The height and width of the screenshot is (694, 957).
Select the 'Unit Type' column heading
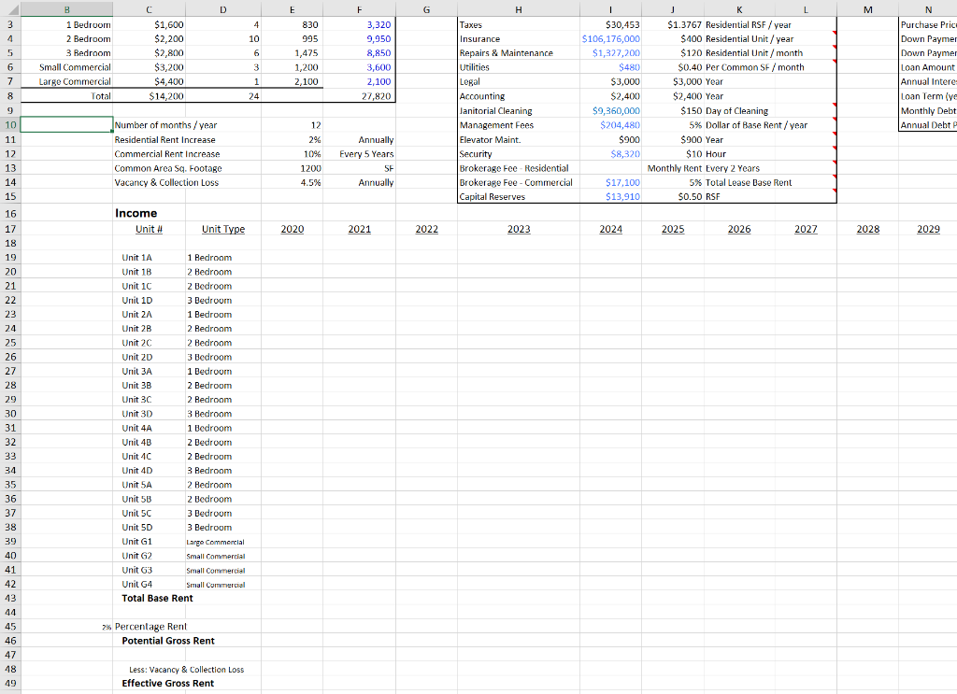(x=223, y=229)
